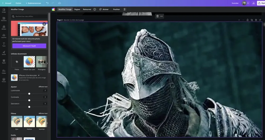
Task: Click the color palette swatch in toolbar
Action: pyautogui.click(x=53, y=10)
